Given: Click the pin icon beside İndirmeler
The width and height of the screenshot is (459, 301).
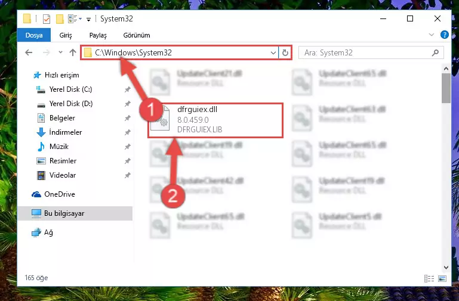Looking at the screenshot, I should point(127,132).
